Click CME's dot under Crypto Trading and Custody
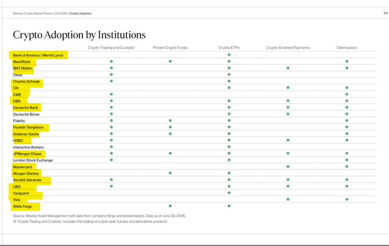 112,94
